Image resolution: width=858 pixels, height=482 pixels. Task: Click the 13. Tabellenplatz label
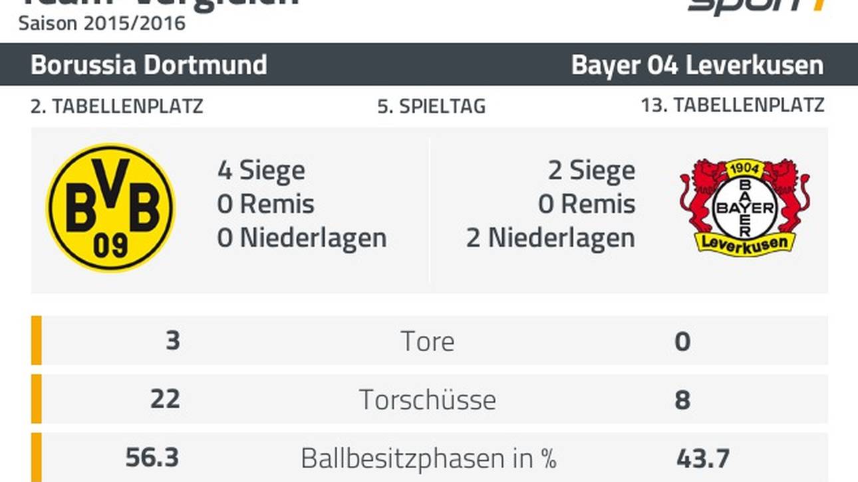click(732, 106)
